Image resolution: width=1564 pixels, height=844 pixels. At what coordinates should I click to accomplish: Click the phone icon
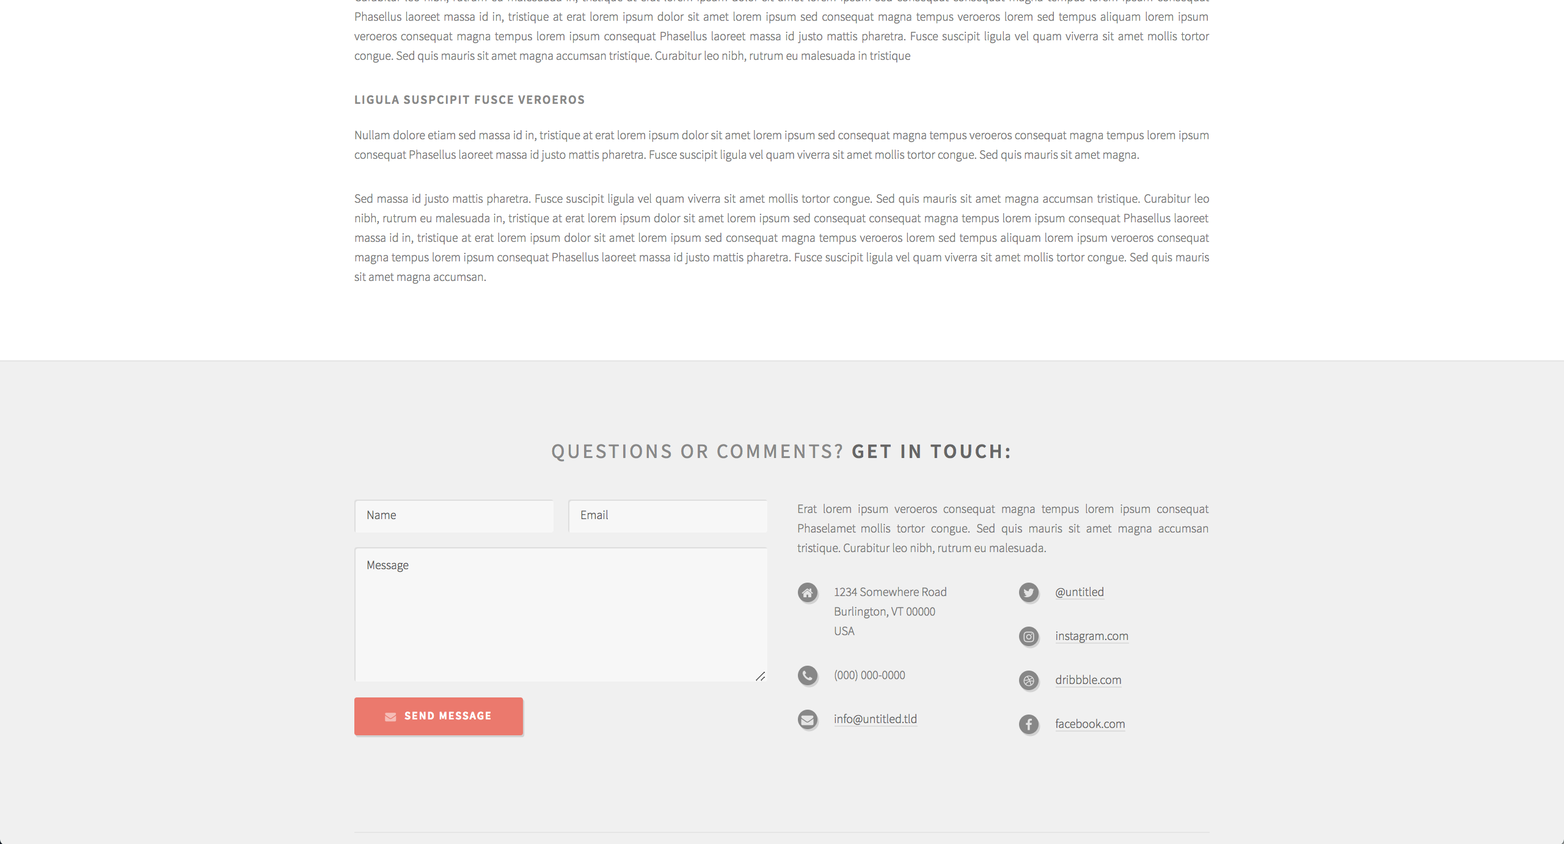pos(807,675)
